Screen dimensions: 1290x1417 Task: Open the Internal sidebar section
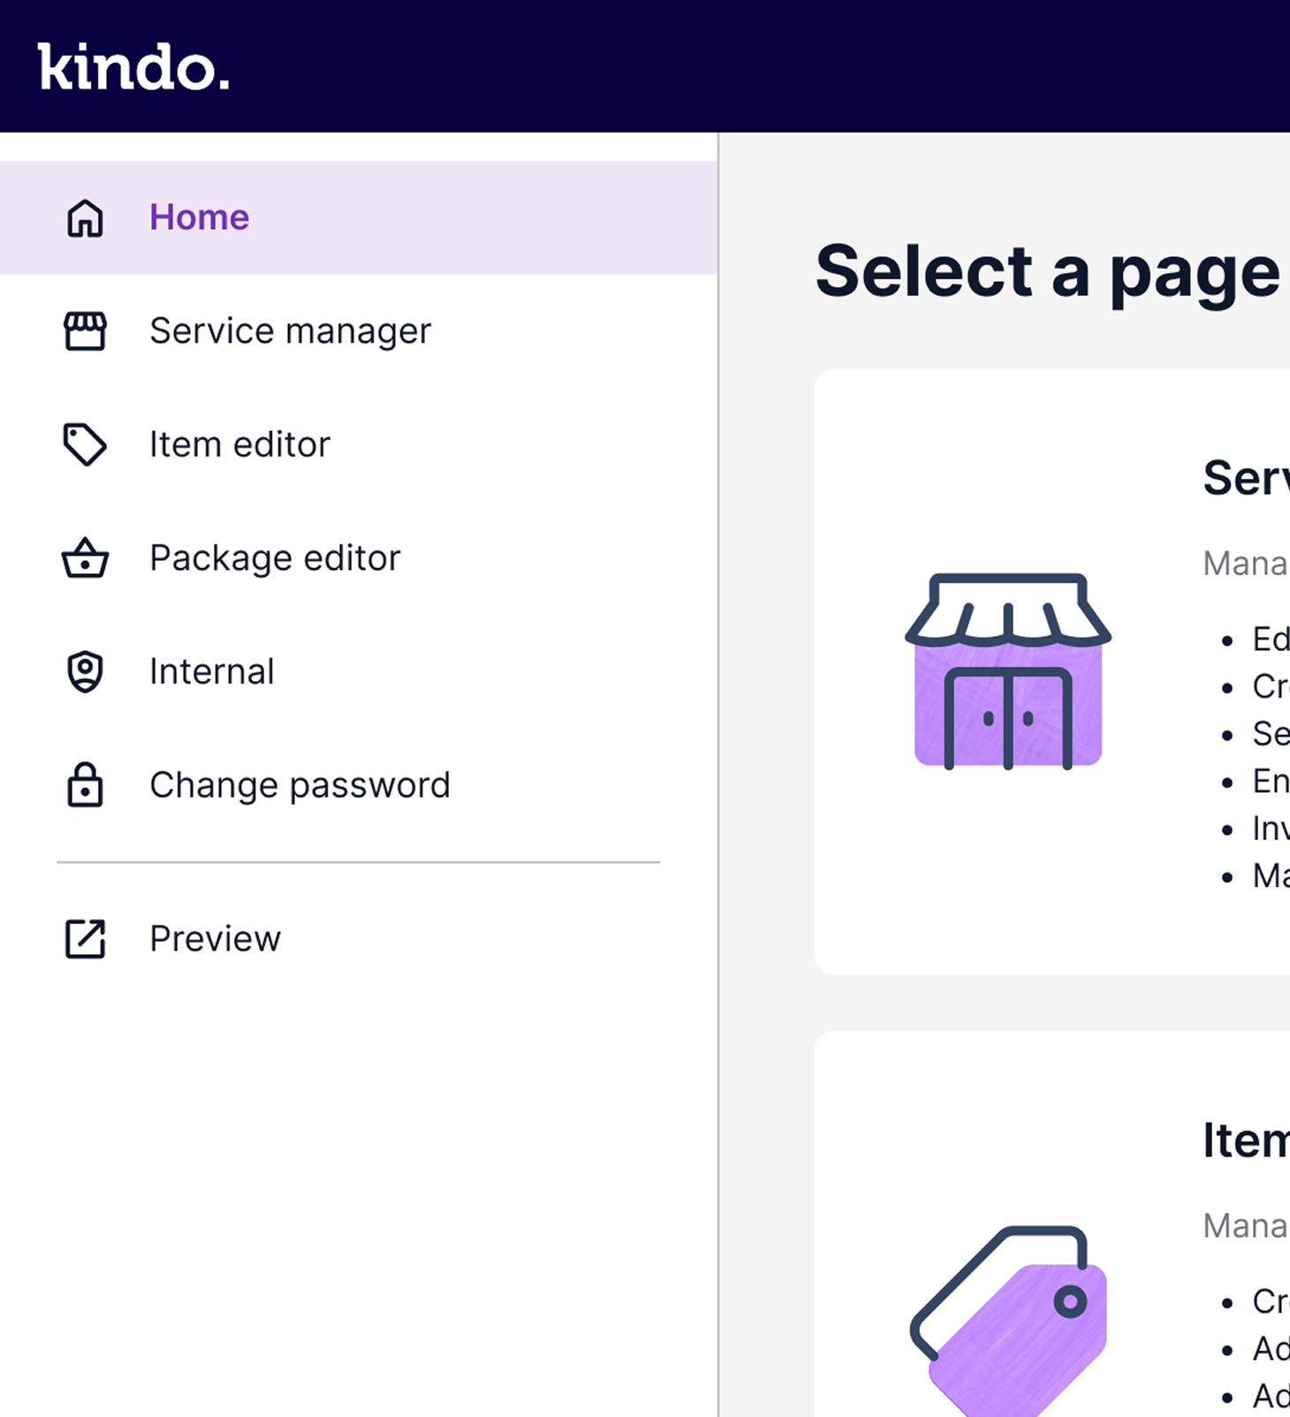pyautogui.click(x=359, y=671)
